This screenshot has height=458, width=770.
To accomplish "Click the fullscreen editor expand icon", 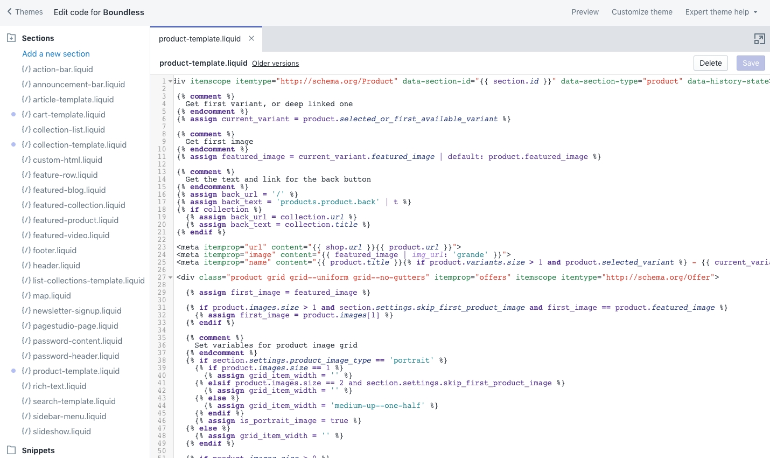I will click(759, 39).
